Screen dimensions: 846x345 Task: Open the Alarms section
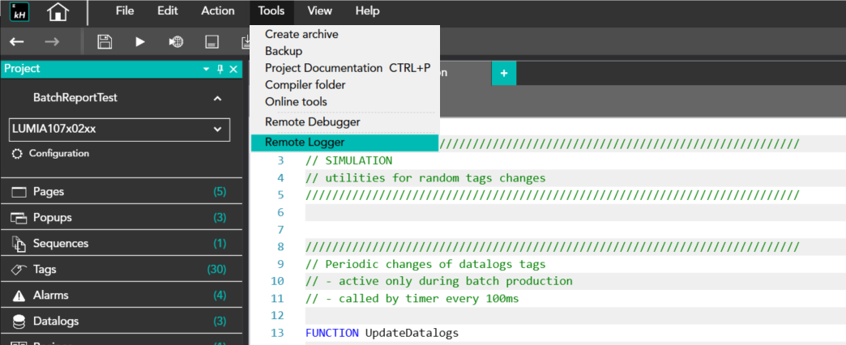pyautogui.click(x=50, y=295)
